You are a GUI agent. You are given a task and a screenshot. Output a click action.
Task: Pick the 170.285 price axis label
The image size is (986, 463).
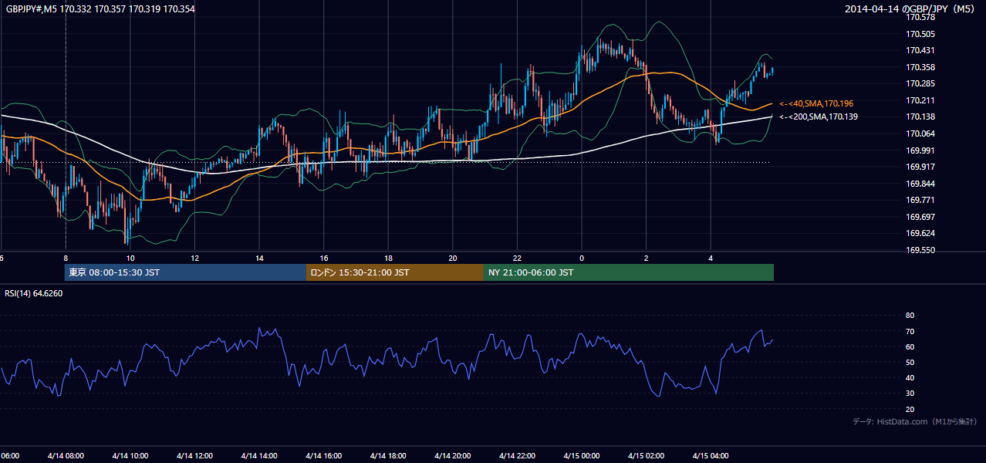[920, 83]
